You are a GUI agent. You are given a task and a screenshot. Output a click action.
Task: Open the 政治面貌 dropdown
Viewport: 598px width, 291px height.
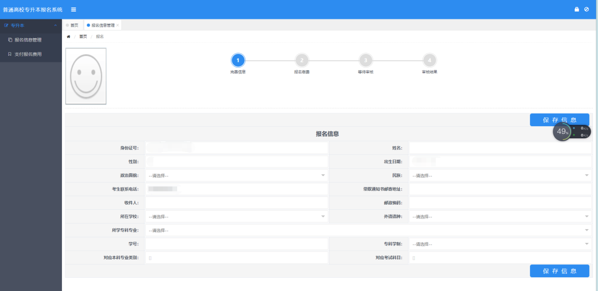[x=236, y=175]
